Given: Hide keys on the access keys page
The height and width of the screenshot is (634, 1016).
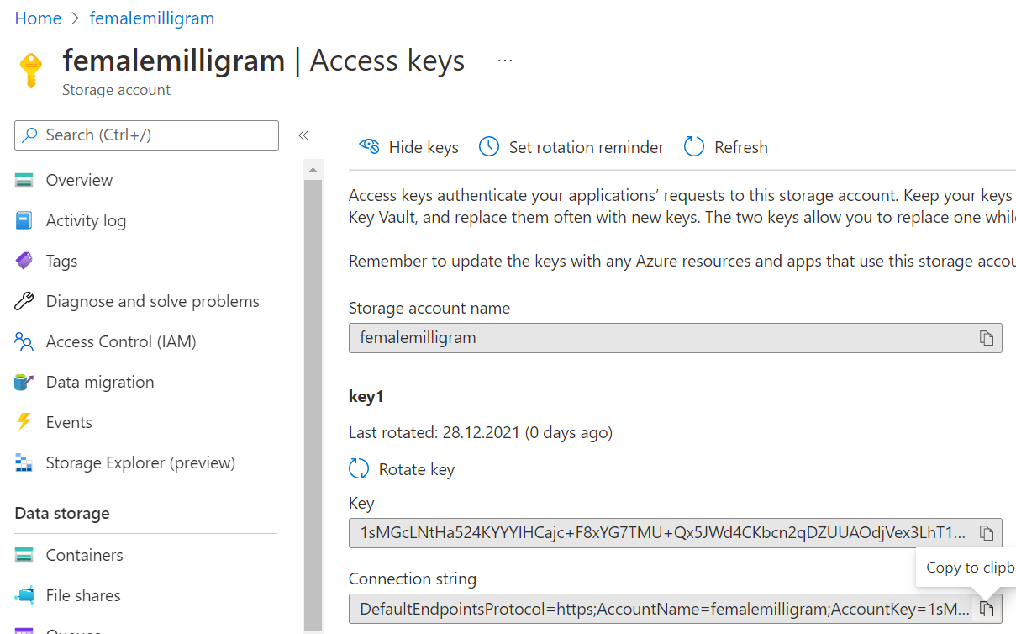Looking at the screenshot, I should (409, 146).
